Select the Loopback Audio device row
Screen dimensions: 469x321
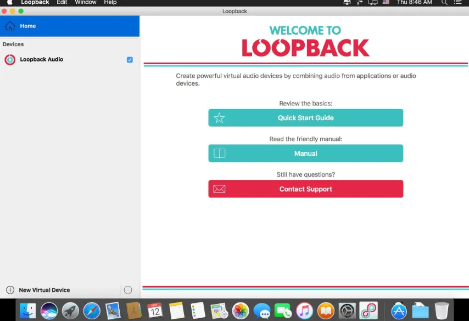[70, 59]
